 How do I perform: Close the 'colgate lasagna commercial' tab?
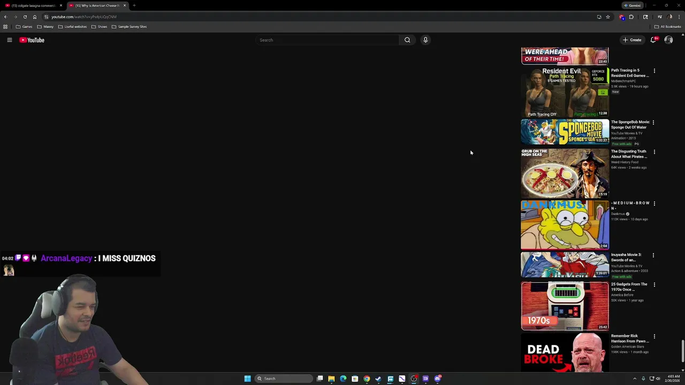tap(60, 5)
